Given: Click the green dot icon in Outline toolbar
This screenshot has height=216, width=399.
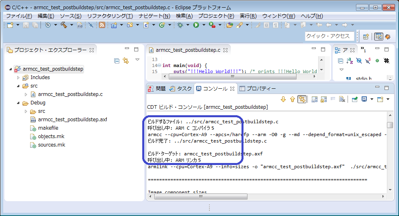Looking at the screenshot, I should tap(377, 61).
